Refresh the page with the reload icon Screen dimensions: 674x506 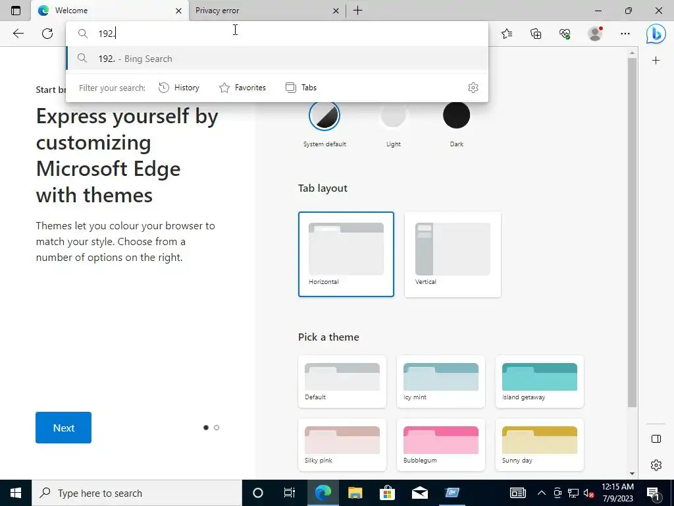pos(47,34)
